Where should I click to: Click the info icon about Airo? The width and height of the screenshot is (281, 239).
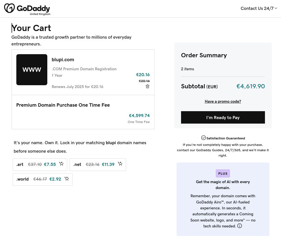pyautogui.click(x=240, y=226)
